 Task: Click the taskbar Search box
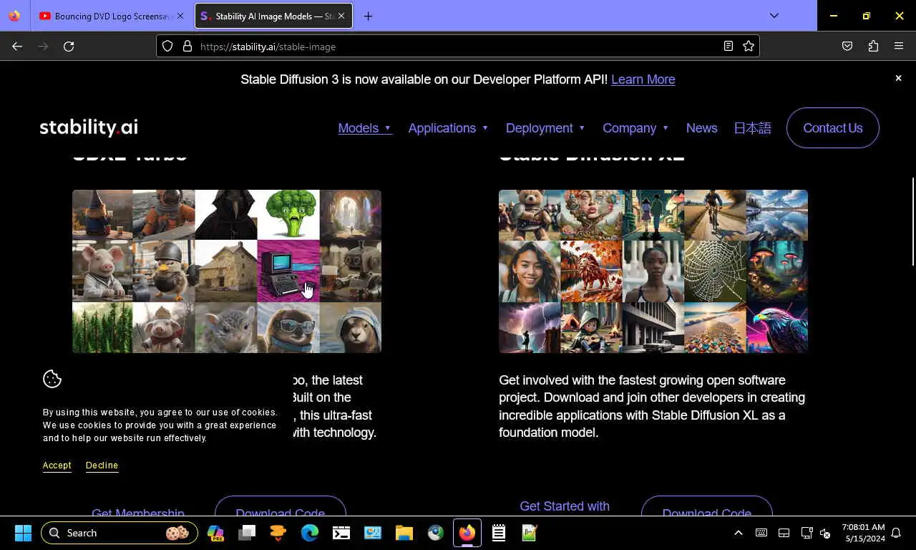pyautogui.click(x=120, y=533)
